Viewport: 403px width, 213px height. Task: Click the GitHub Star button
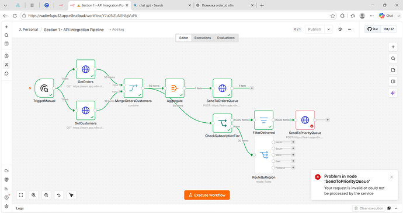pos(373,29)
